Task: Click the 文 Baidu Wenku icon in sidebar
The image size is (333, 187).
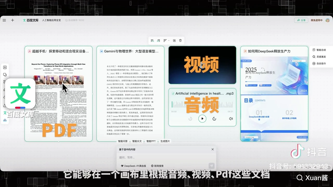Action: point(5,113)
